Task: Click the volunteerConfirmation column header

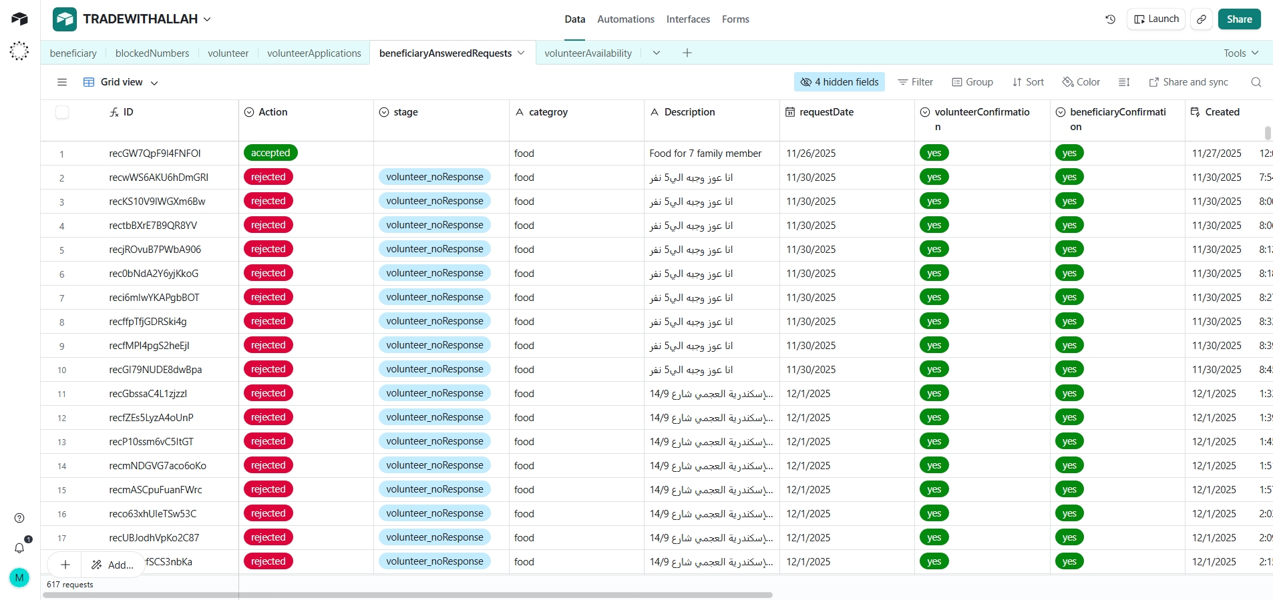Action: 982,119
